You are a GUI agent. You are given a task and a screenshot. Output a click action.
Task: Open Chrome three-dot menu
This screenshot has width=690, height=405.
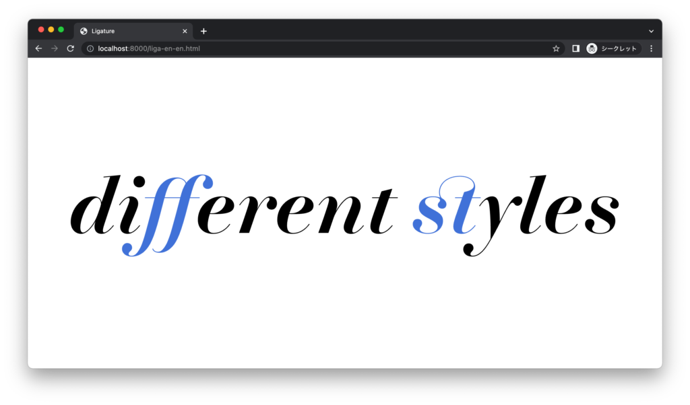652,48
